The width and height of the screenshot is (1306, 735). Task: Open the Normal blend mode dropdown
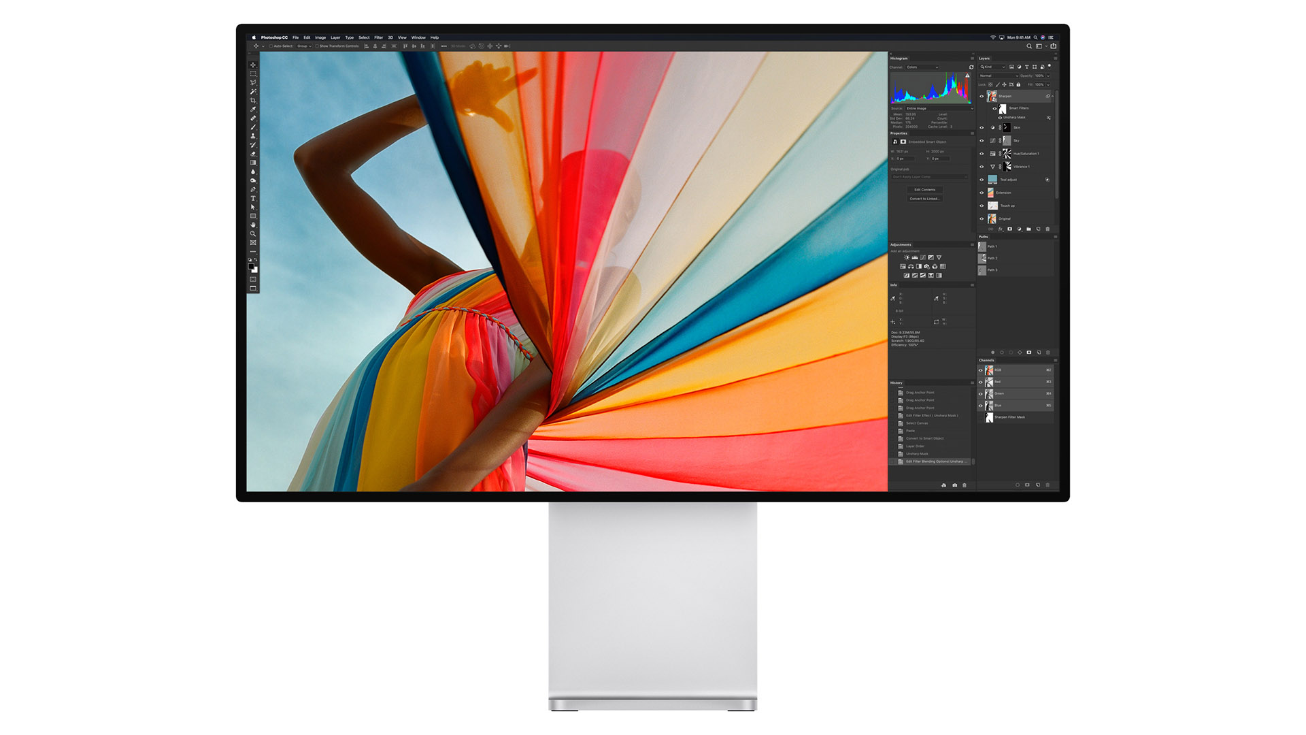pyautogui.click(x=998, y=76)
